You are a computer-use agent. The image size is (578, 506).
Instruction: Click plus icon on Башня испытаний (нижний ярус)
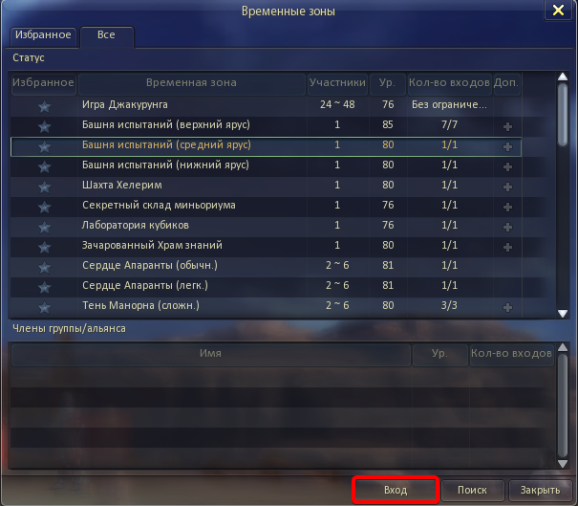[x=507, y=166]
